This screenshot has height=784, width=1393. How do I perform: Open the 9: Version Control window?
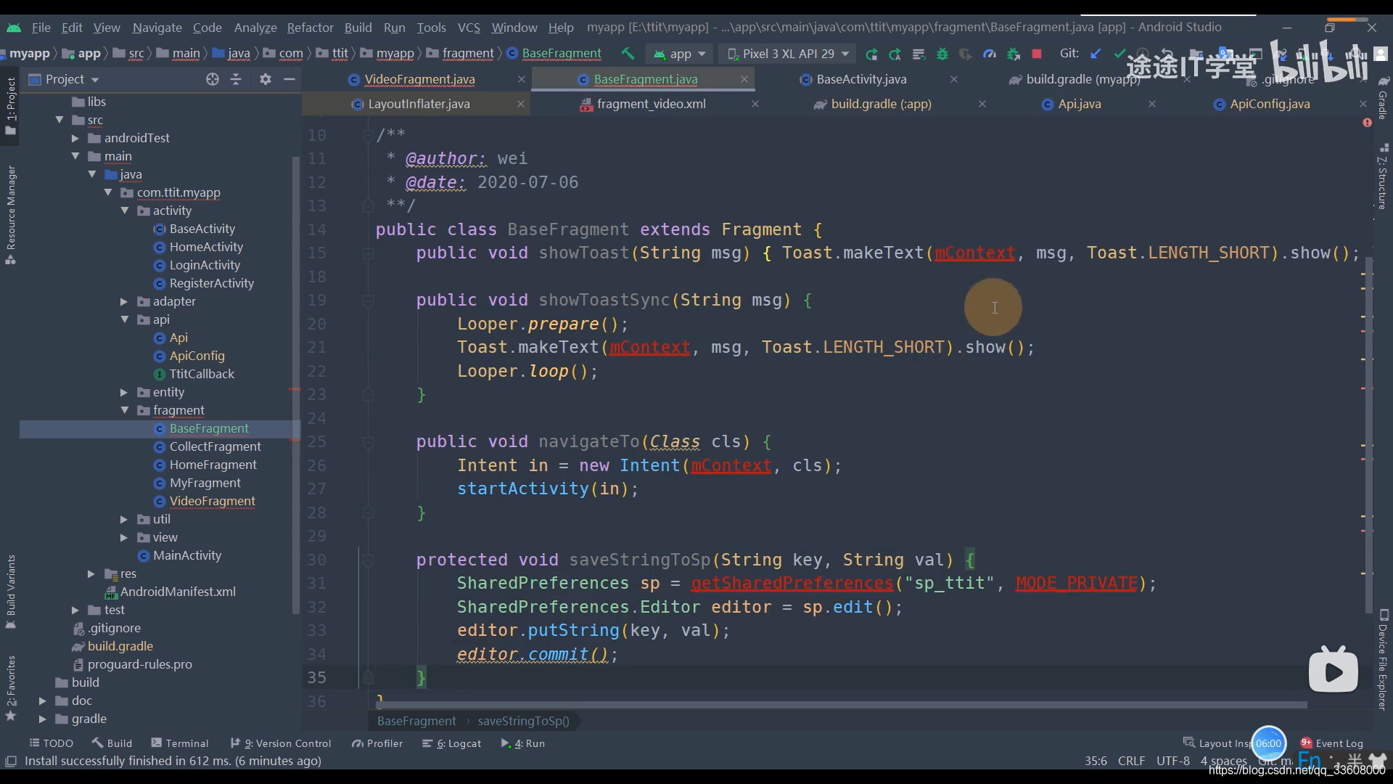[x=280, y=743]
